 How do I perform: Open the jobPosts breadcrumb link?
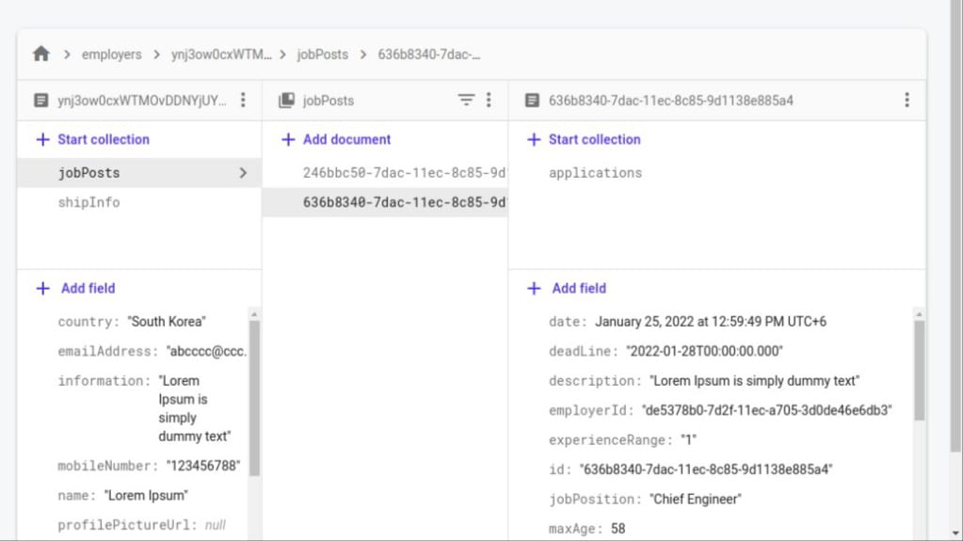pyautogui.click(x=323, y=55)
